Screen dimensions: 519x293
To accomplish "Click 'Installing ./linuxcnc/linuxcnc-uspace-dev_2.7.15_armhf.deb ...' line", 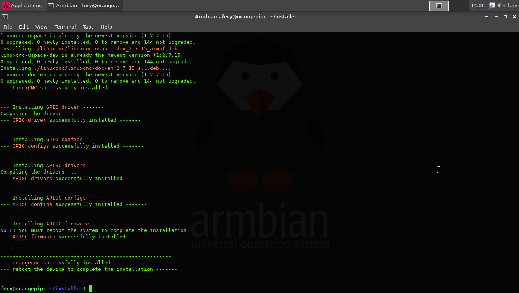I will [95, 49].
